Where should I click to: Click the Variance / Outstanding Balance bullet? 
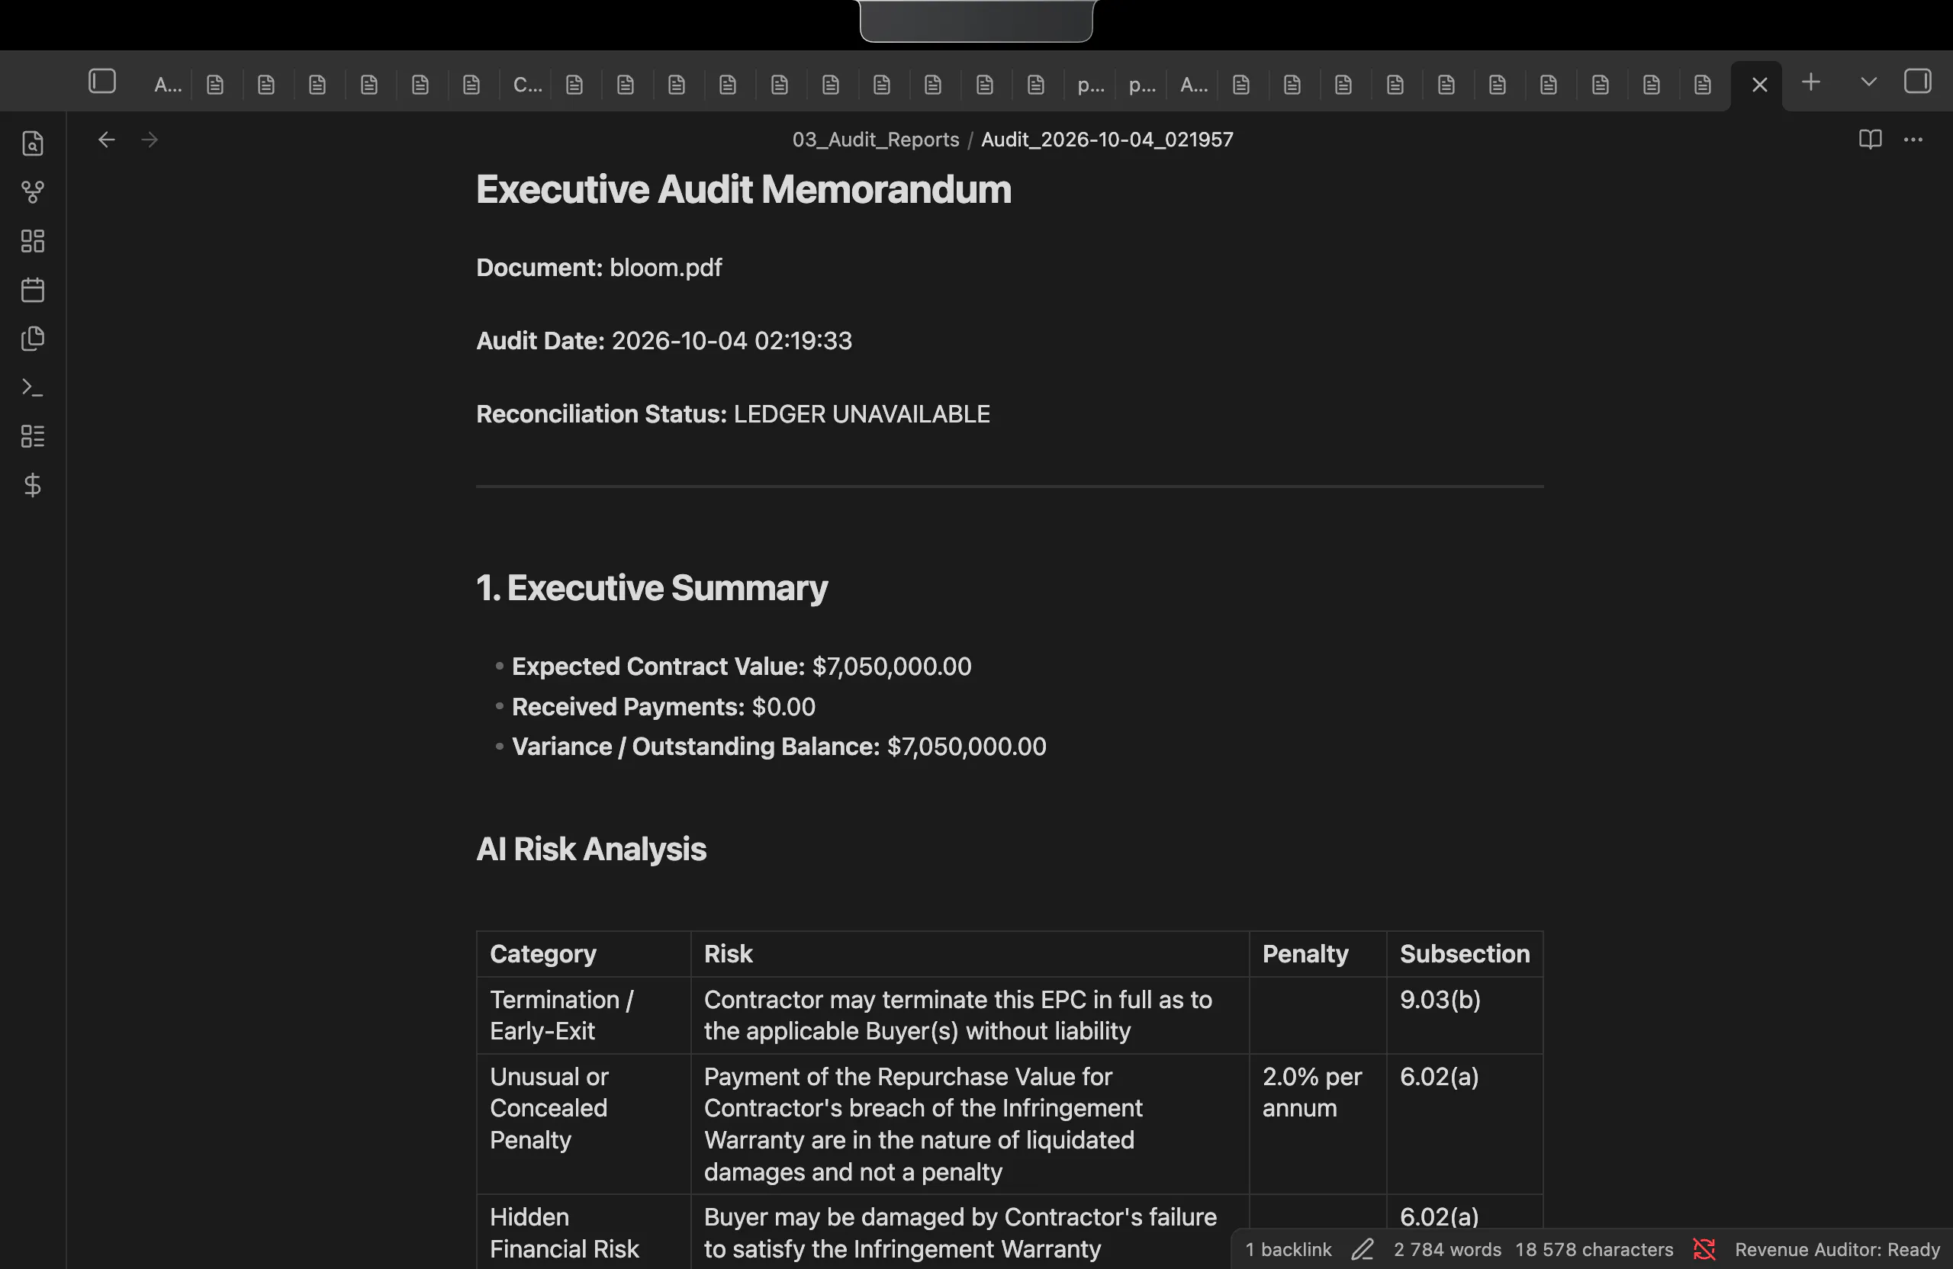click(779, 747)
